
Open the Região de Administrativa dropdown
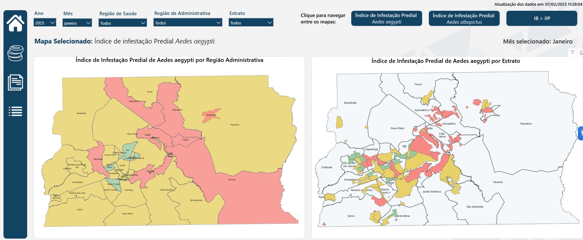(x=188, y=23)
